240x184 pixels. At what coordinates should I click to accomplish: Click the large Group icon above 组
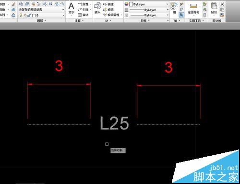pos(174,6)
